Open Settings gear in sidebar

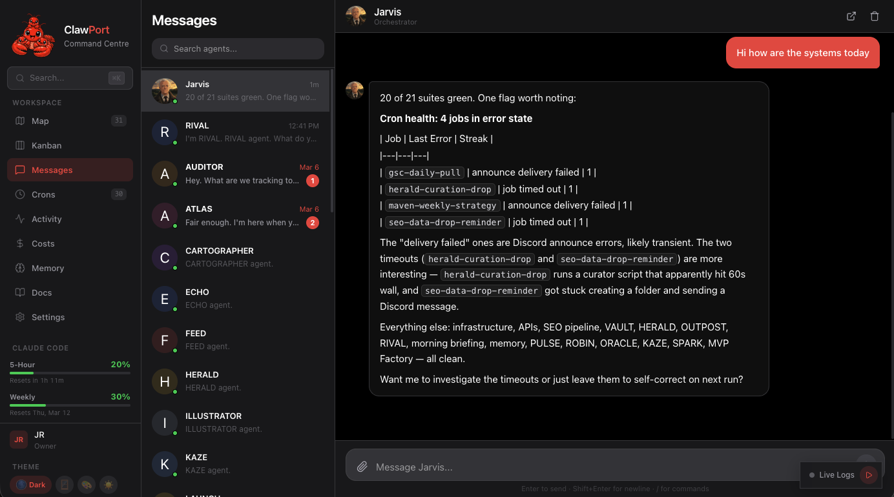[20, 317]
